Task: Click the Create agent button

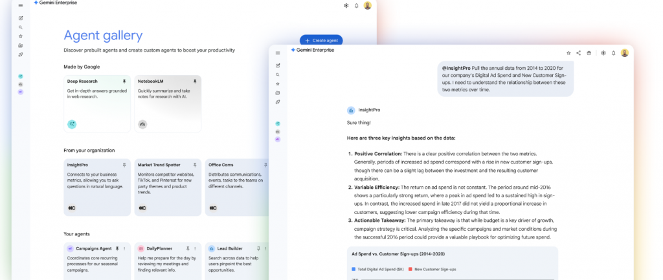Action: point(321,40)
